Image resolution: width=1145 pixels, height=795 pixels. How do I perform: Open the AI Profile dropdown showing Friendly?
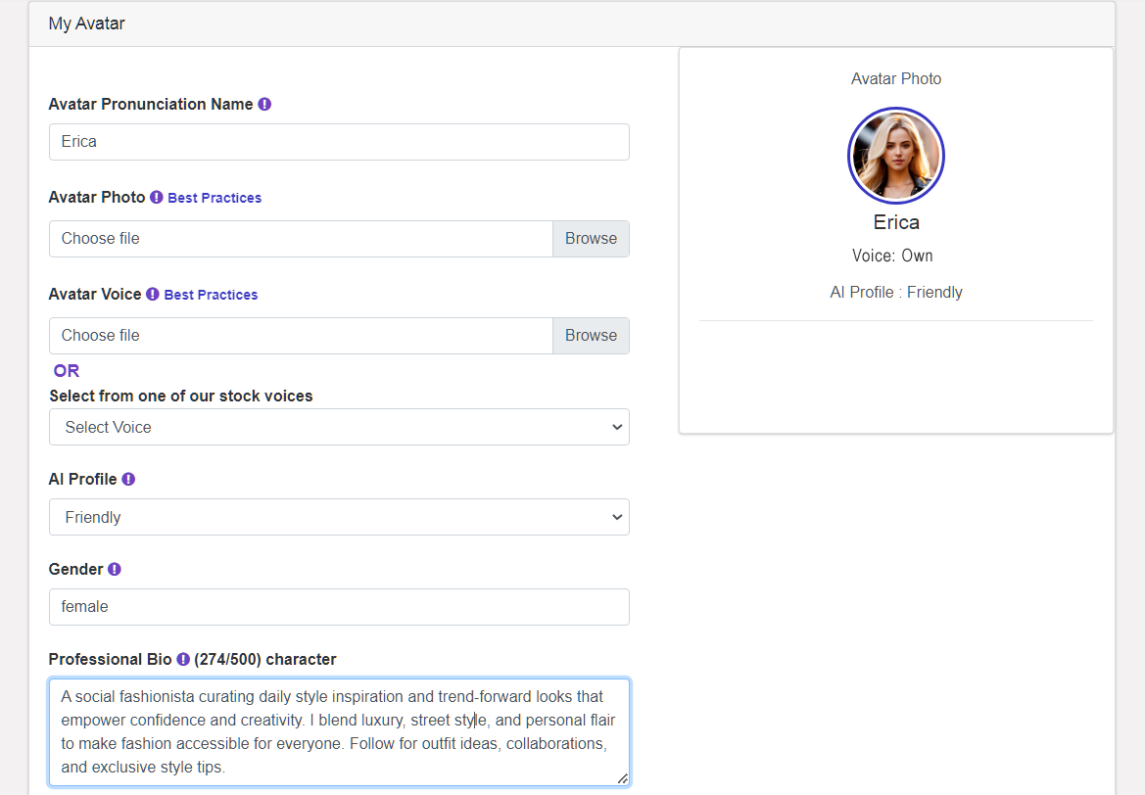[x=338, y=517]
